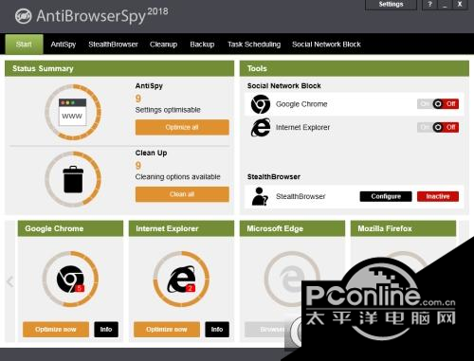Open the Backup tab

[x=202, y=45]
